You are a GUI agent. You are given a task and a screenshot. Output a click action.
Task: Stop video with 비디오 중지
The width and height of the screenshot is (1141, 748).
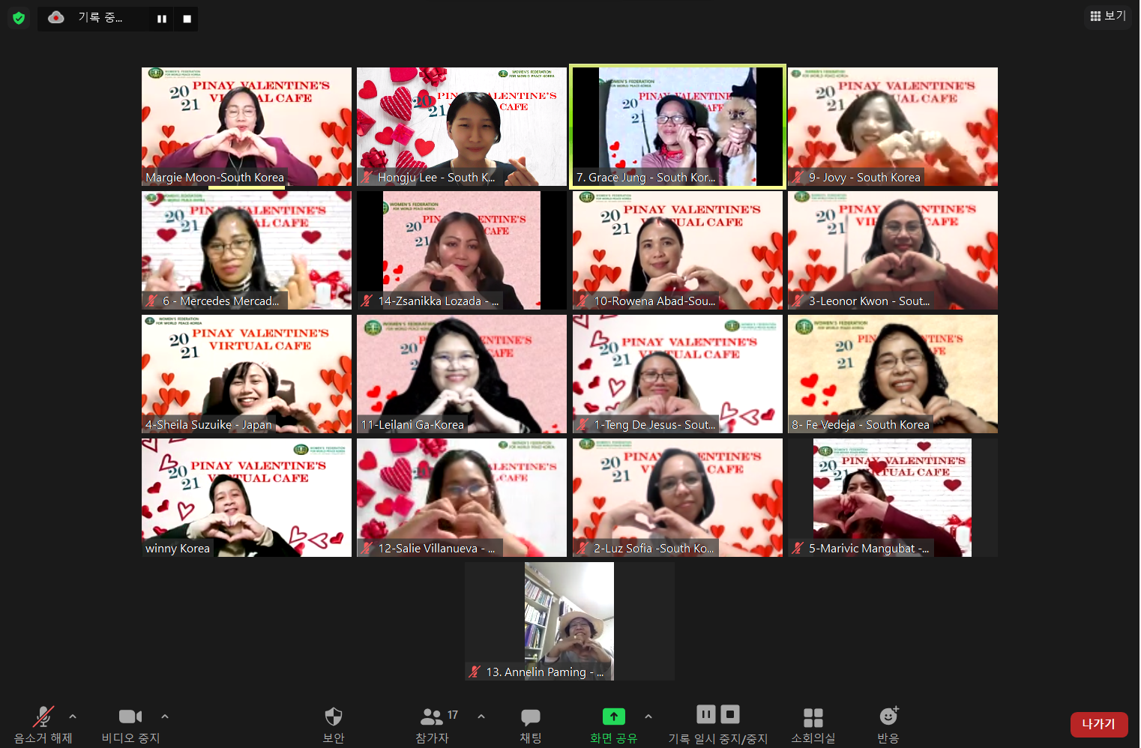[130, 724]
